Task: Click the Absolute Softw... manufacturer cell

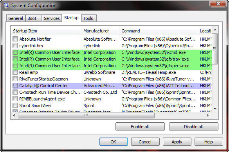Action: click(x=100, y=39)
